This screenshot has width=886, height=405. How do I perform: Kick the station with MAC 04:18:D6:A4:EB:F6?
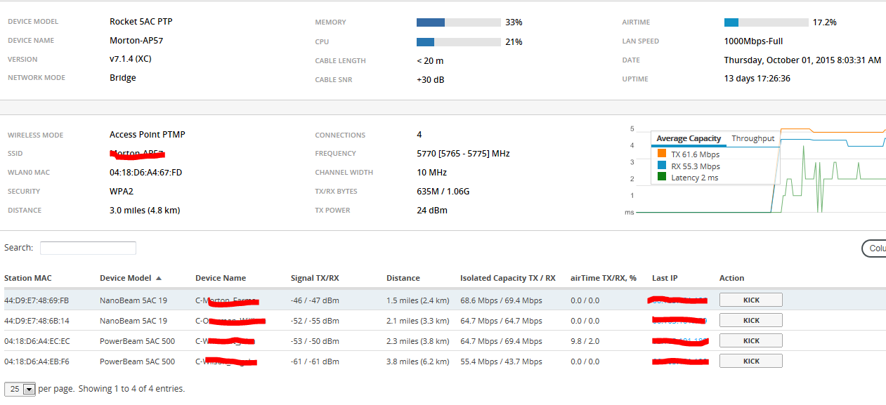pos(750,361)
